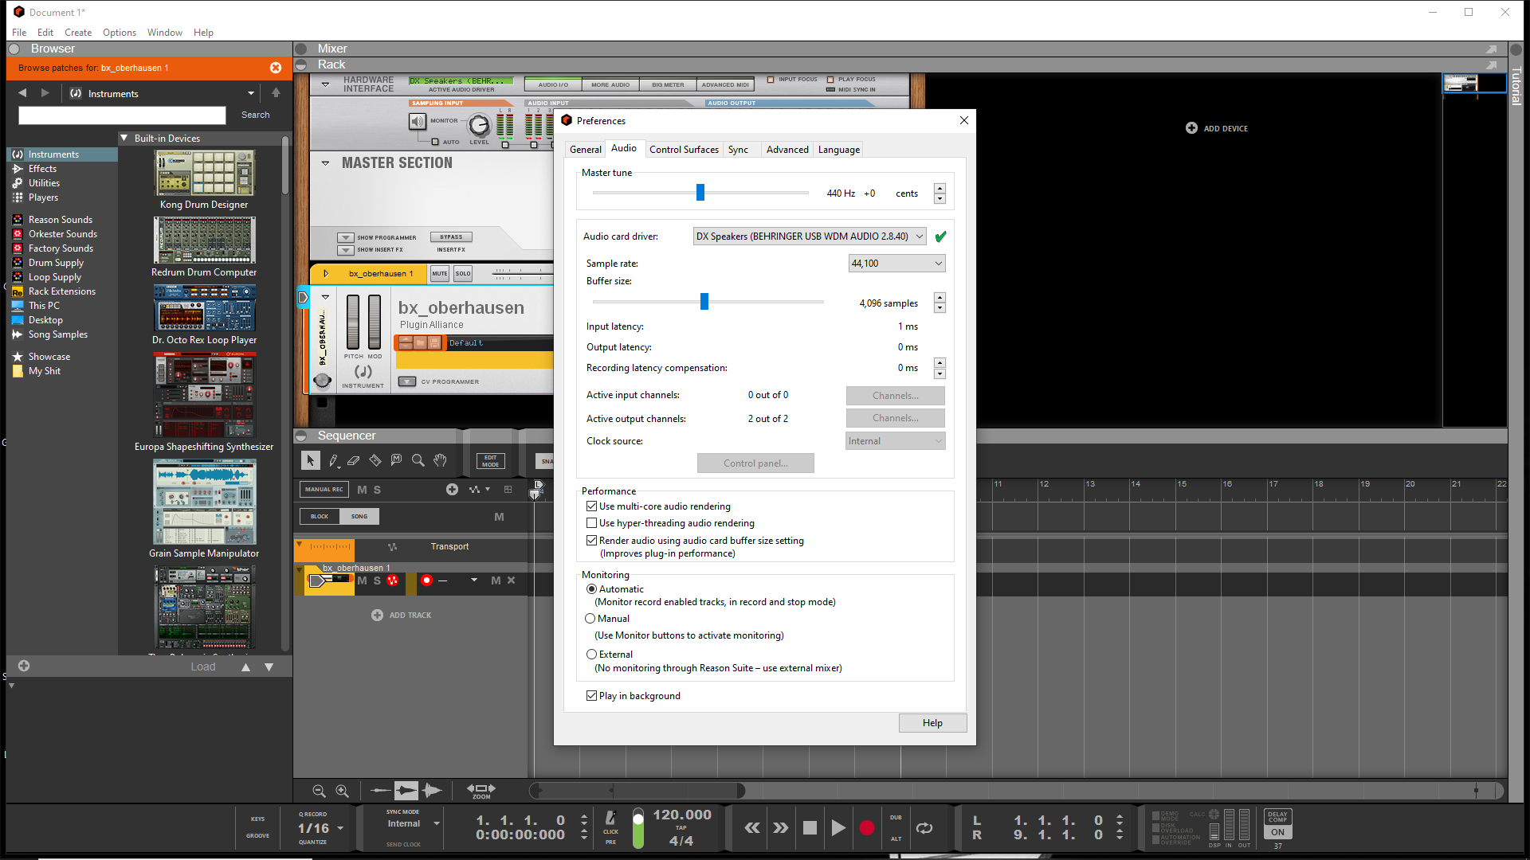Click the red Record button in transport
The height and width of the screenshot is (860, 1530).
867,828
